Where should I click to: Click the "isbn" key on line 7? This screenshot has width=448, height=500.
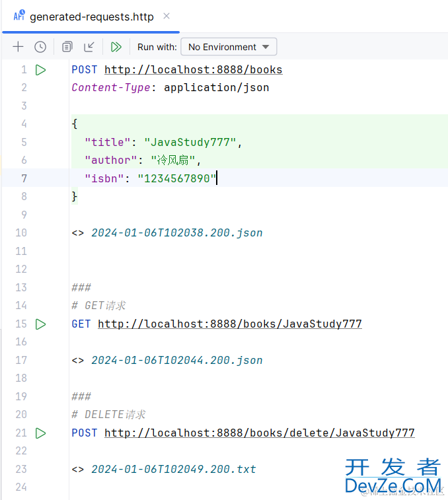[x=104, y=178]
